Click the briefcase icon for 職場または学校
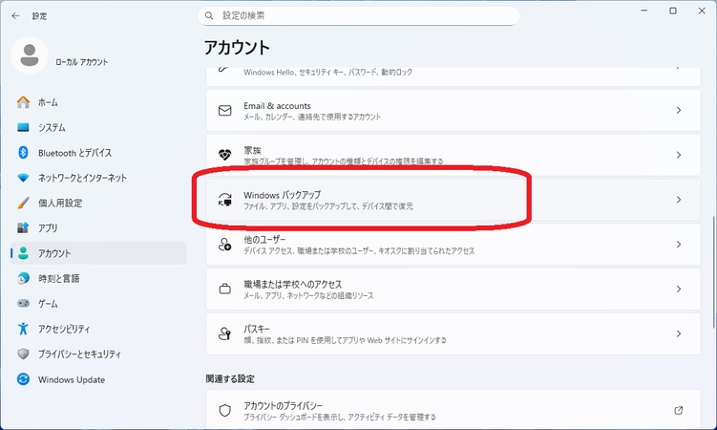The image size is (717, 430). (224, 290)
